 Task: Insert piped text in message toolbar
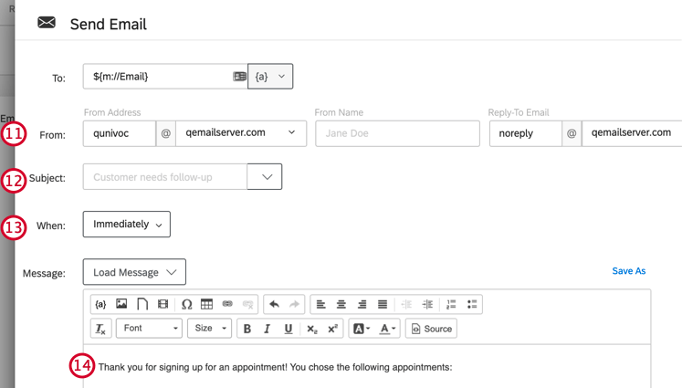tap(100, 304)
